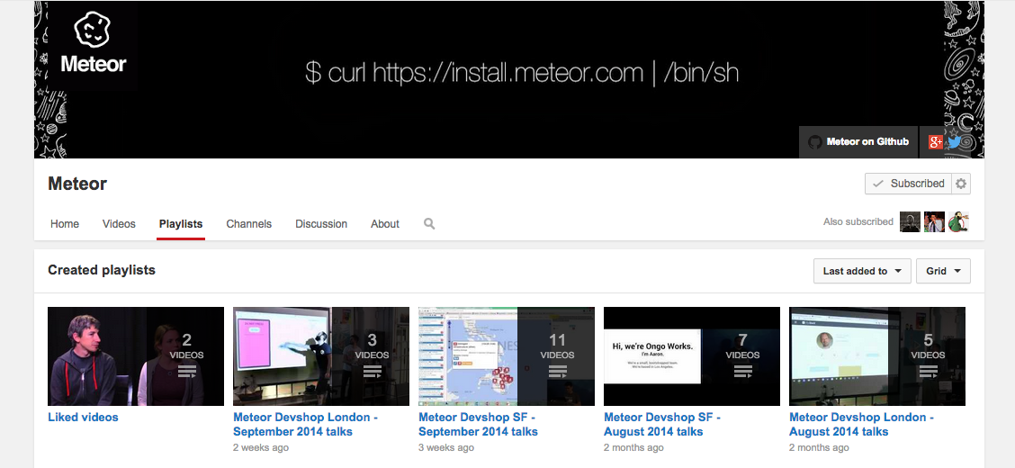
Task: Click playlist icon on 7 videos overlay
Action: pos(742,372)
